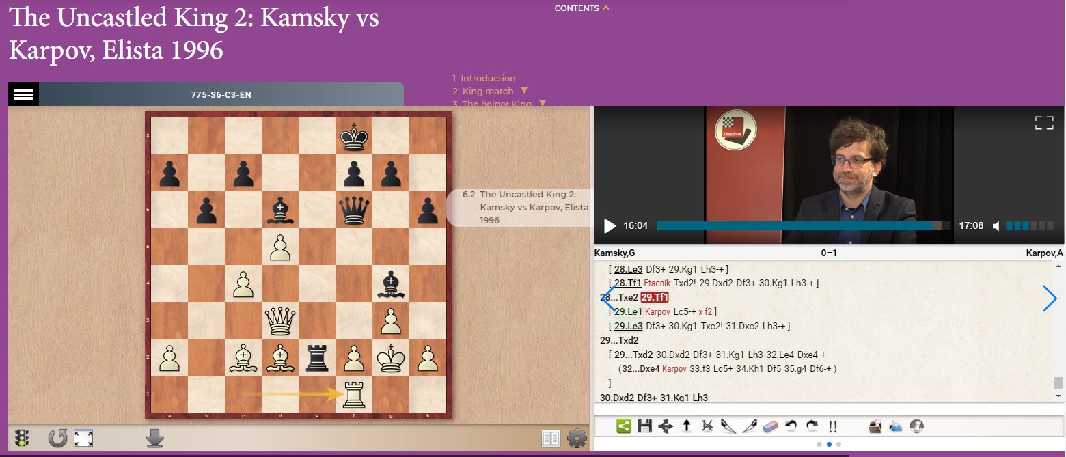
Task: Select the first pagination dot
Action: tap(819, 444)
